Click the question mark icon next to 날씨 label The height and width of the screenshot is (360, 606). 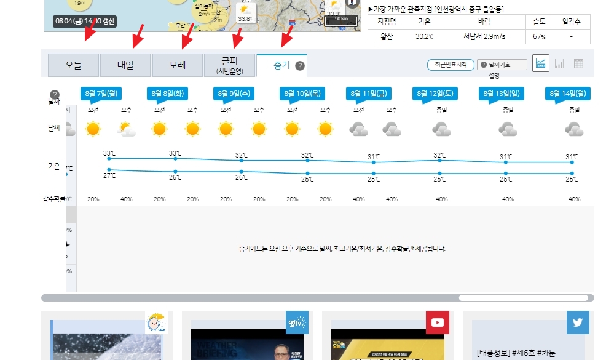(55, 94)
